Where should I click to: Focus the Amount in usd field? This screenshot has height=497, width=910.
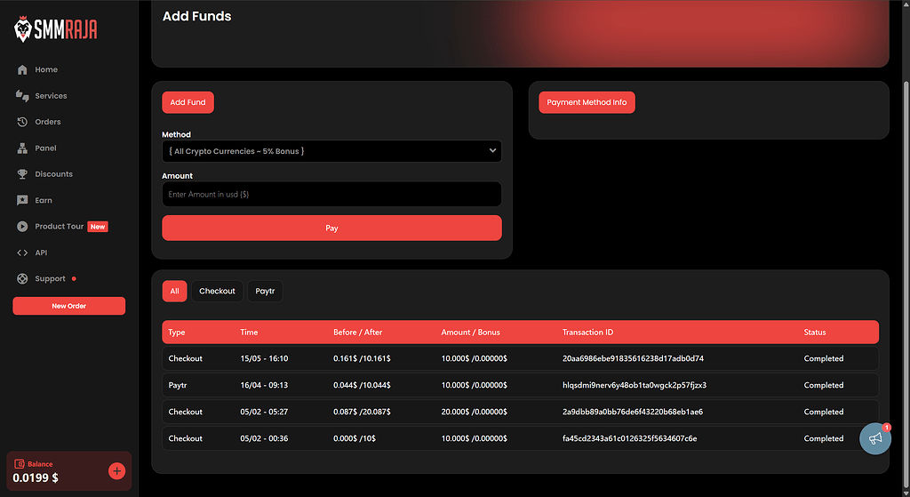tap(332, 194)
